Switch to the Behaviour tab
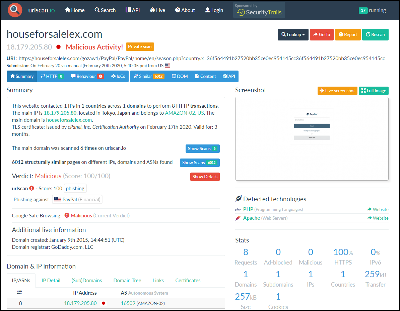 point(87,77)
